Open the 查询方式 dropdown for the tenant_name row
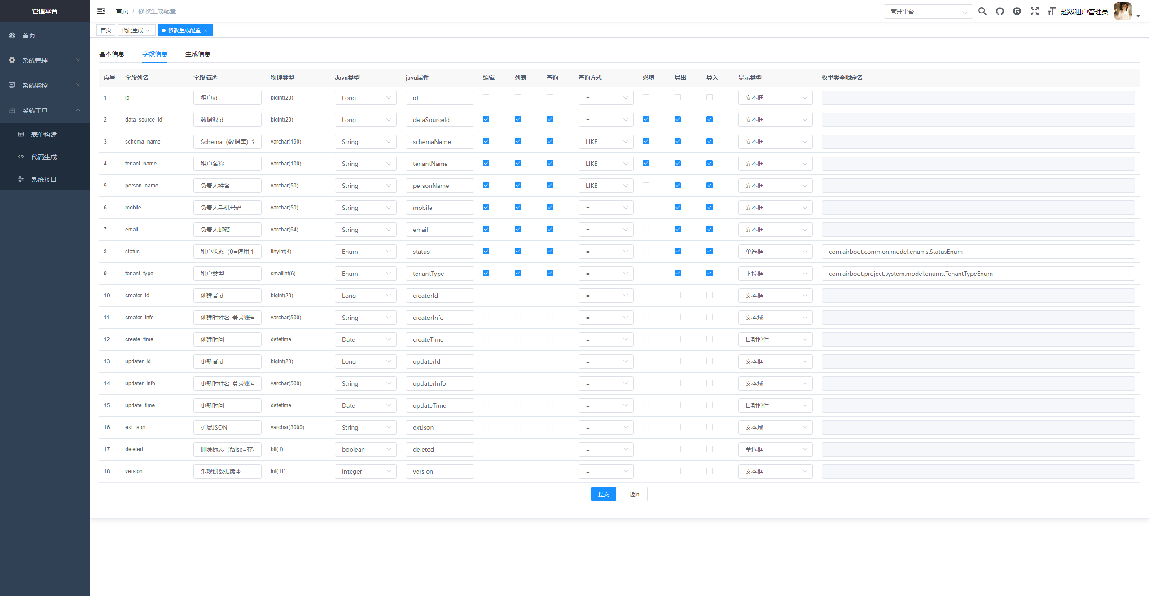1149x596 pixels. coord(605,164)
